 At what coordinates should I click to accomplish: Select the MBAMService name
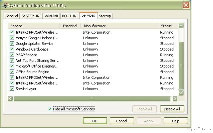click(x=26, y=55)
